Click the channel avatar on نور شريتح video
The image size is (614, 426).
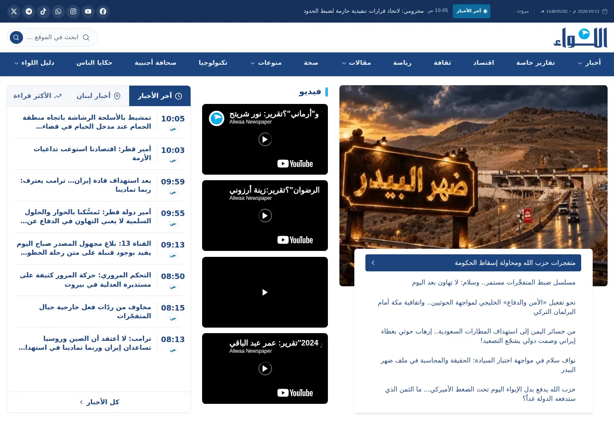(217, 118)
